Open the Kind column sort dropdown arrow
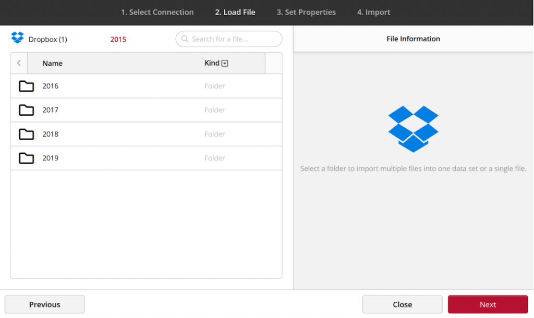 point(225,63)
